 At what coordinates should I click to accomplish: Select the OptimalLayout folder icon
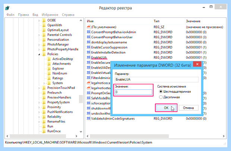44,30
